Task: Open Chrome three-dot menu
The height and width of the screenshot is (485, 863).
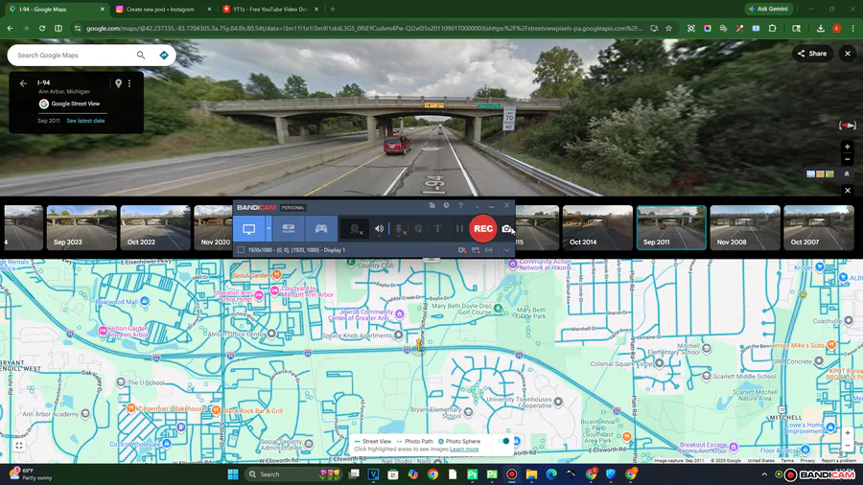Action: (x=852, y=28)
